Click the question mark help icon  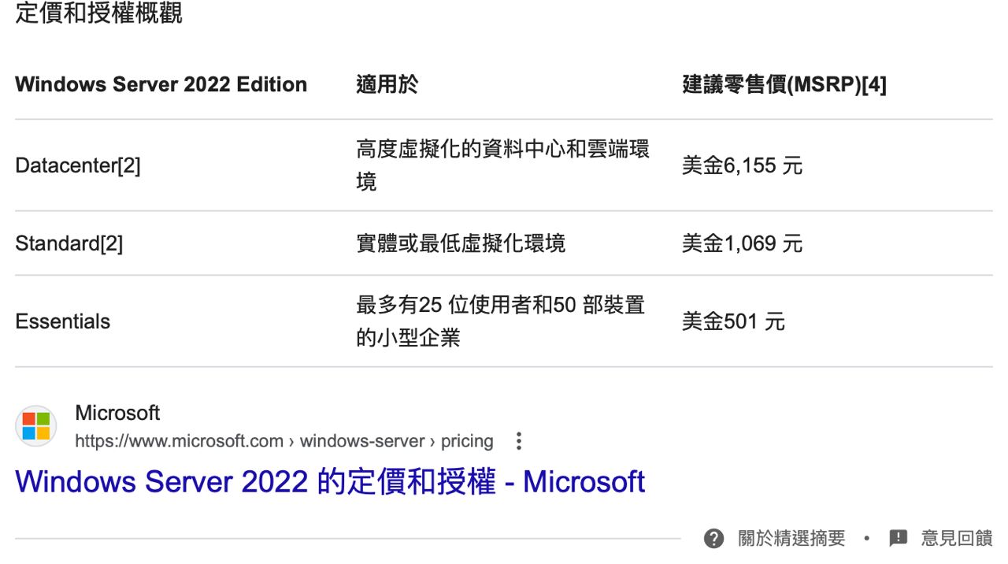(x=713, y=539)
